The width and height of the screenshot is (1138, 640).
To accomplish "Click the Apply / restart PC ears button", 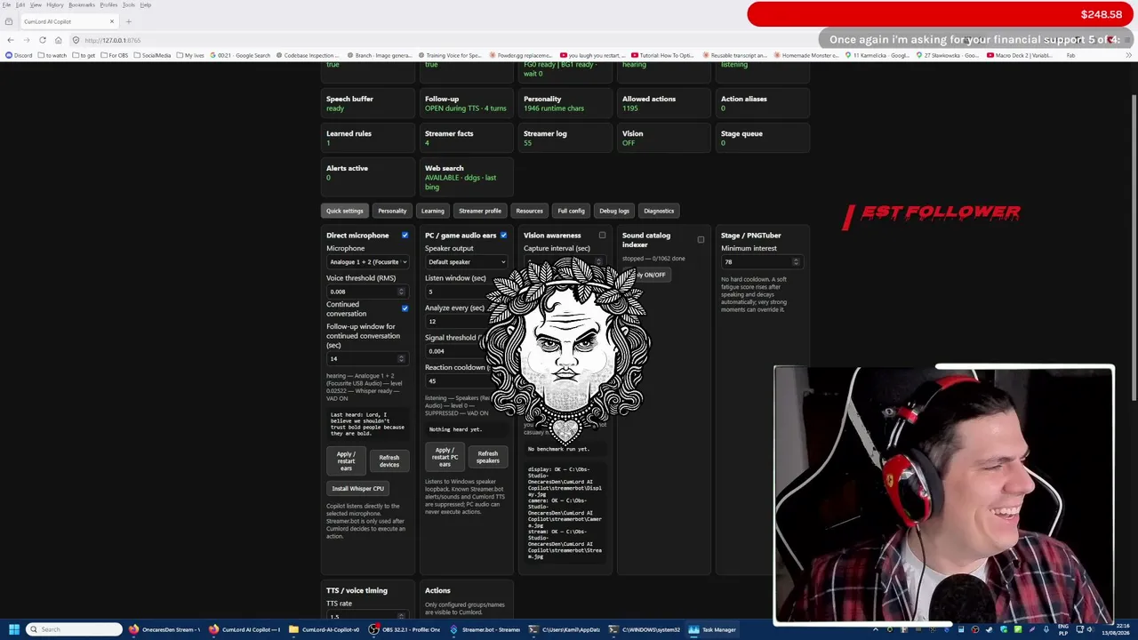I will (445, 457).
